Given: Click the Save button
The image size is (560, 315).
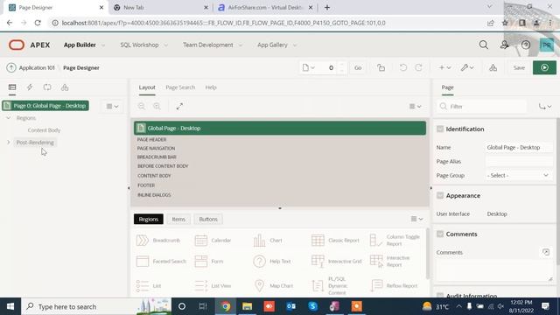Looking at the screenshot, I should [x=519, y=67].
